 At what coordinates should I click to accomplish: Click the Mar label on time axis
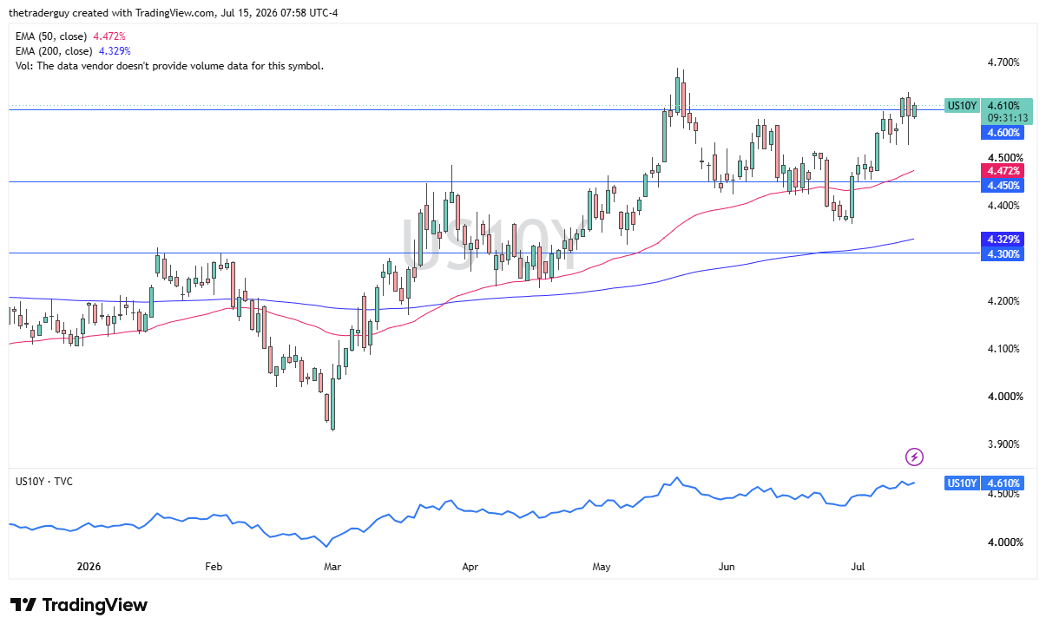(x=332, y=567)
